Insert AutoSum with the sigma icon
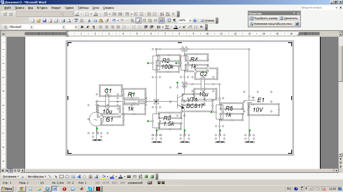This screenshot has width=343, height=192. (x=173, y=14)
